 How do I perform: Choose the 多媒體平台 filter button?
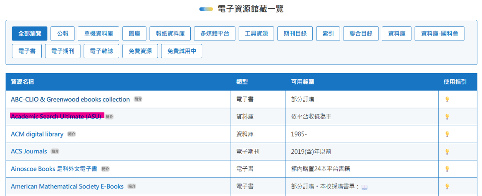215,33
